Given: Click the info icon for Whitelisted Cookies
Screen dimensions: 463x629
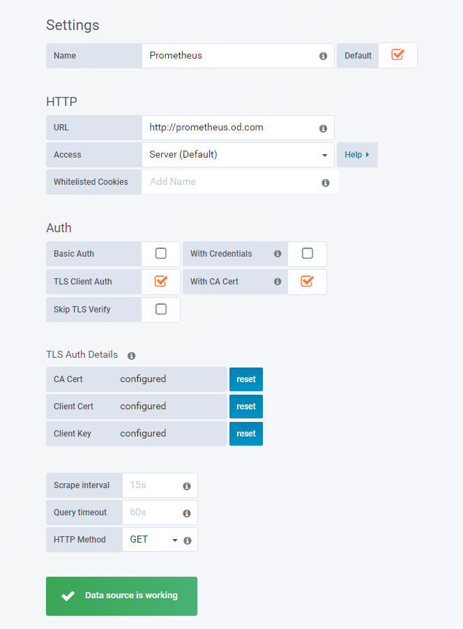Looking at the screenshot, I should click(x=326, y=183).
